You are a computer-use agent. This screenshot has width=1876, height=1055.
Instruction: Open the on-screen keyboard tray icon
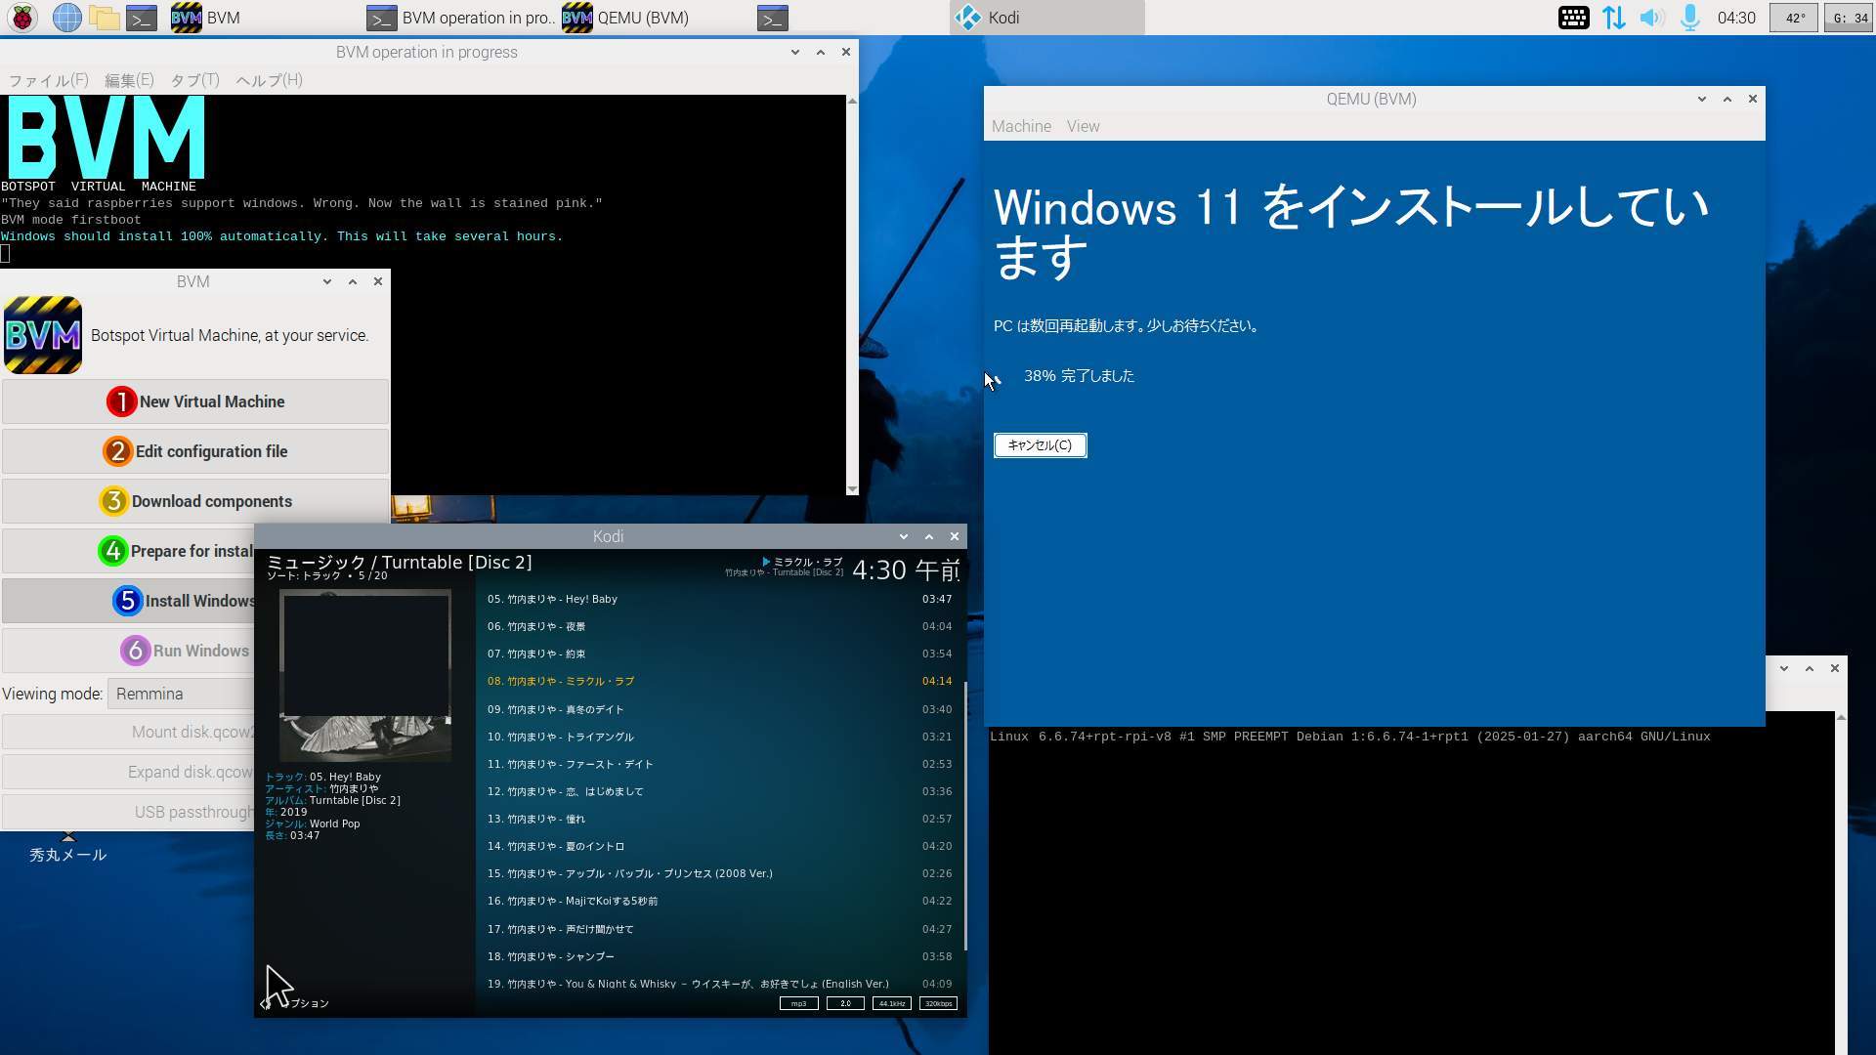(1573, 18)
